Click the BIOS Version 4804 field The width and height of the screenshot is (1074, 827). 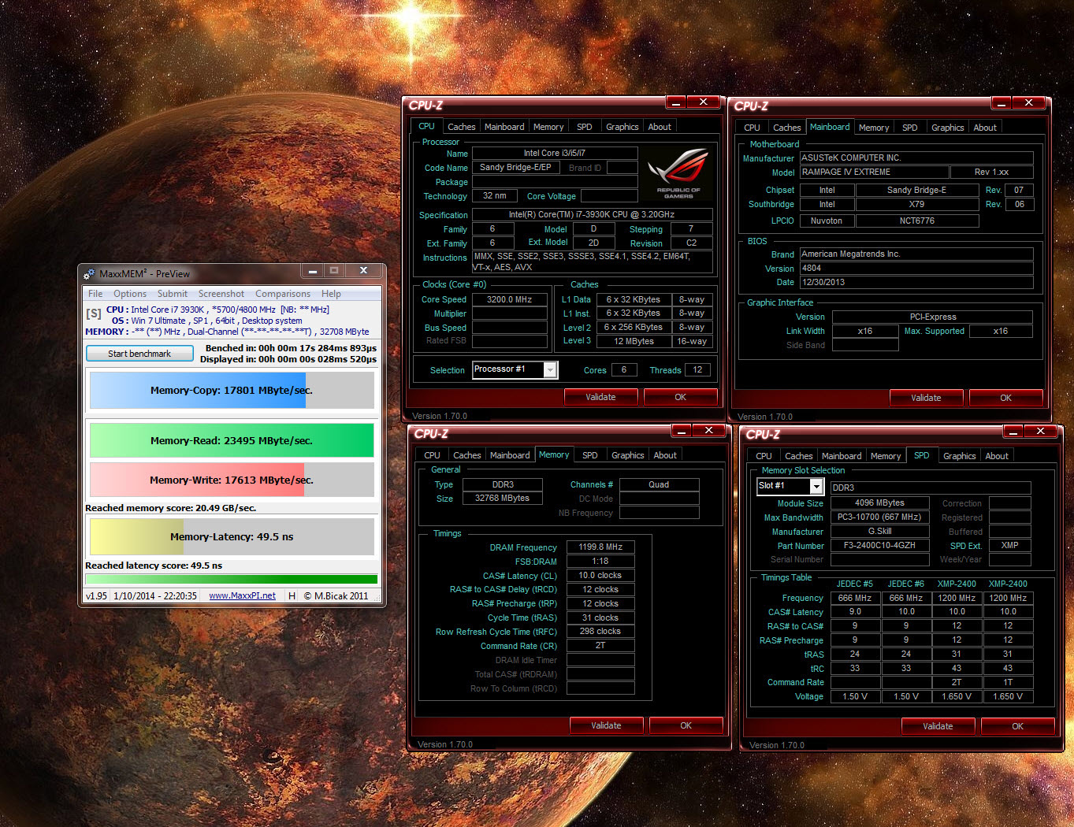pyautogui.click(x=916, y=268)
